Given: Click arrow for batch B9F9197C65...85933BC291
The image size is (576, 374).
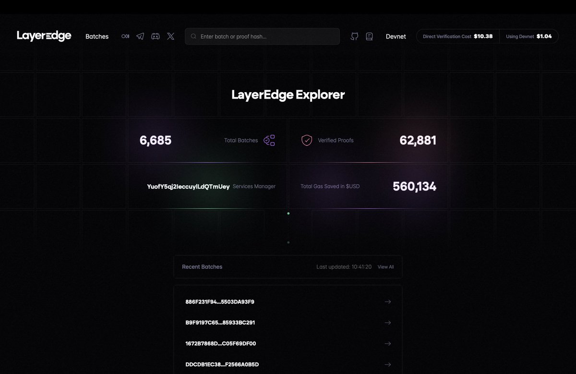Looking at the screenshot, I should pyautogui.click(x=388, y=323).
